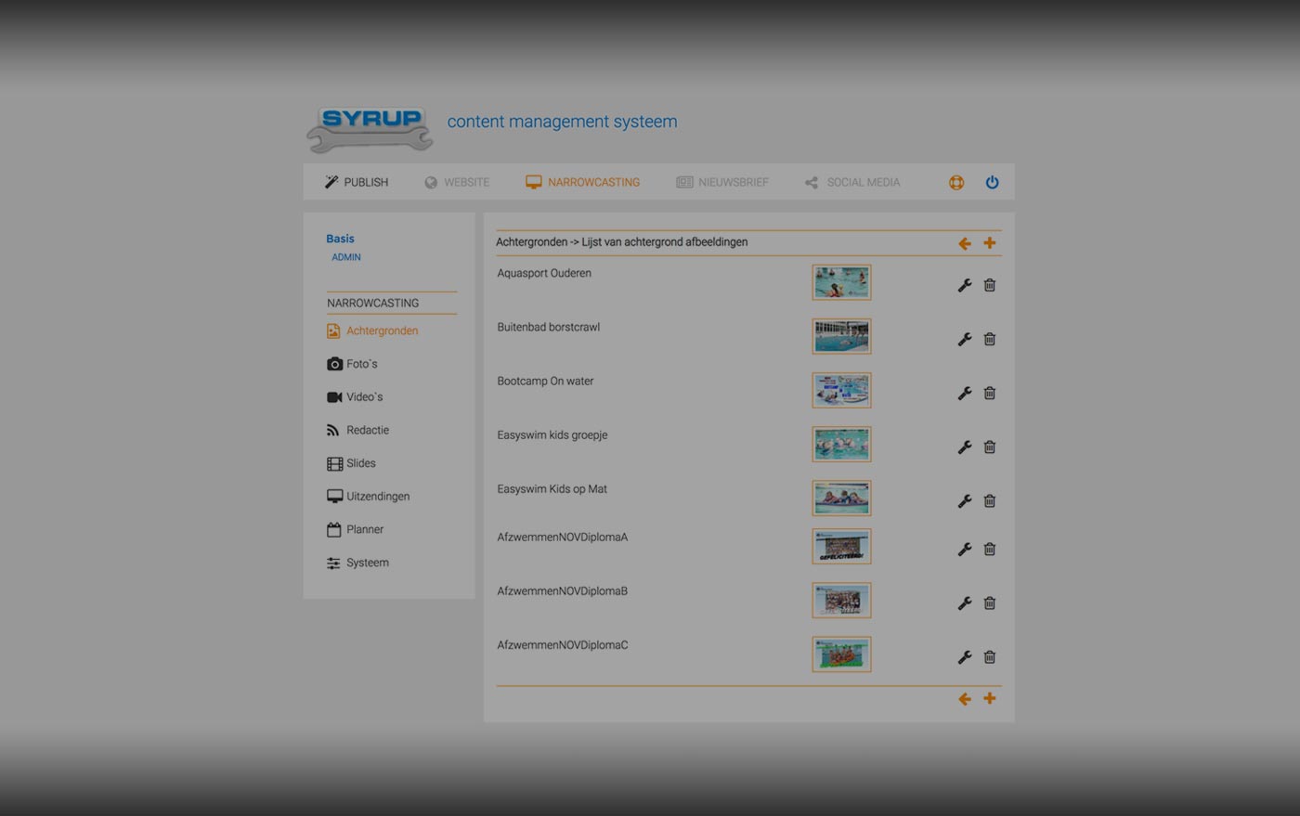The image size is (1300, 816).
Task: Click trash icon for Easyswim kids groepje
Action: tap(990, 447)
